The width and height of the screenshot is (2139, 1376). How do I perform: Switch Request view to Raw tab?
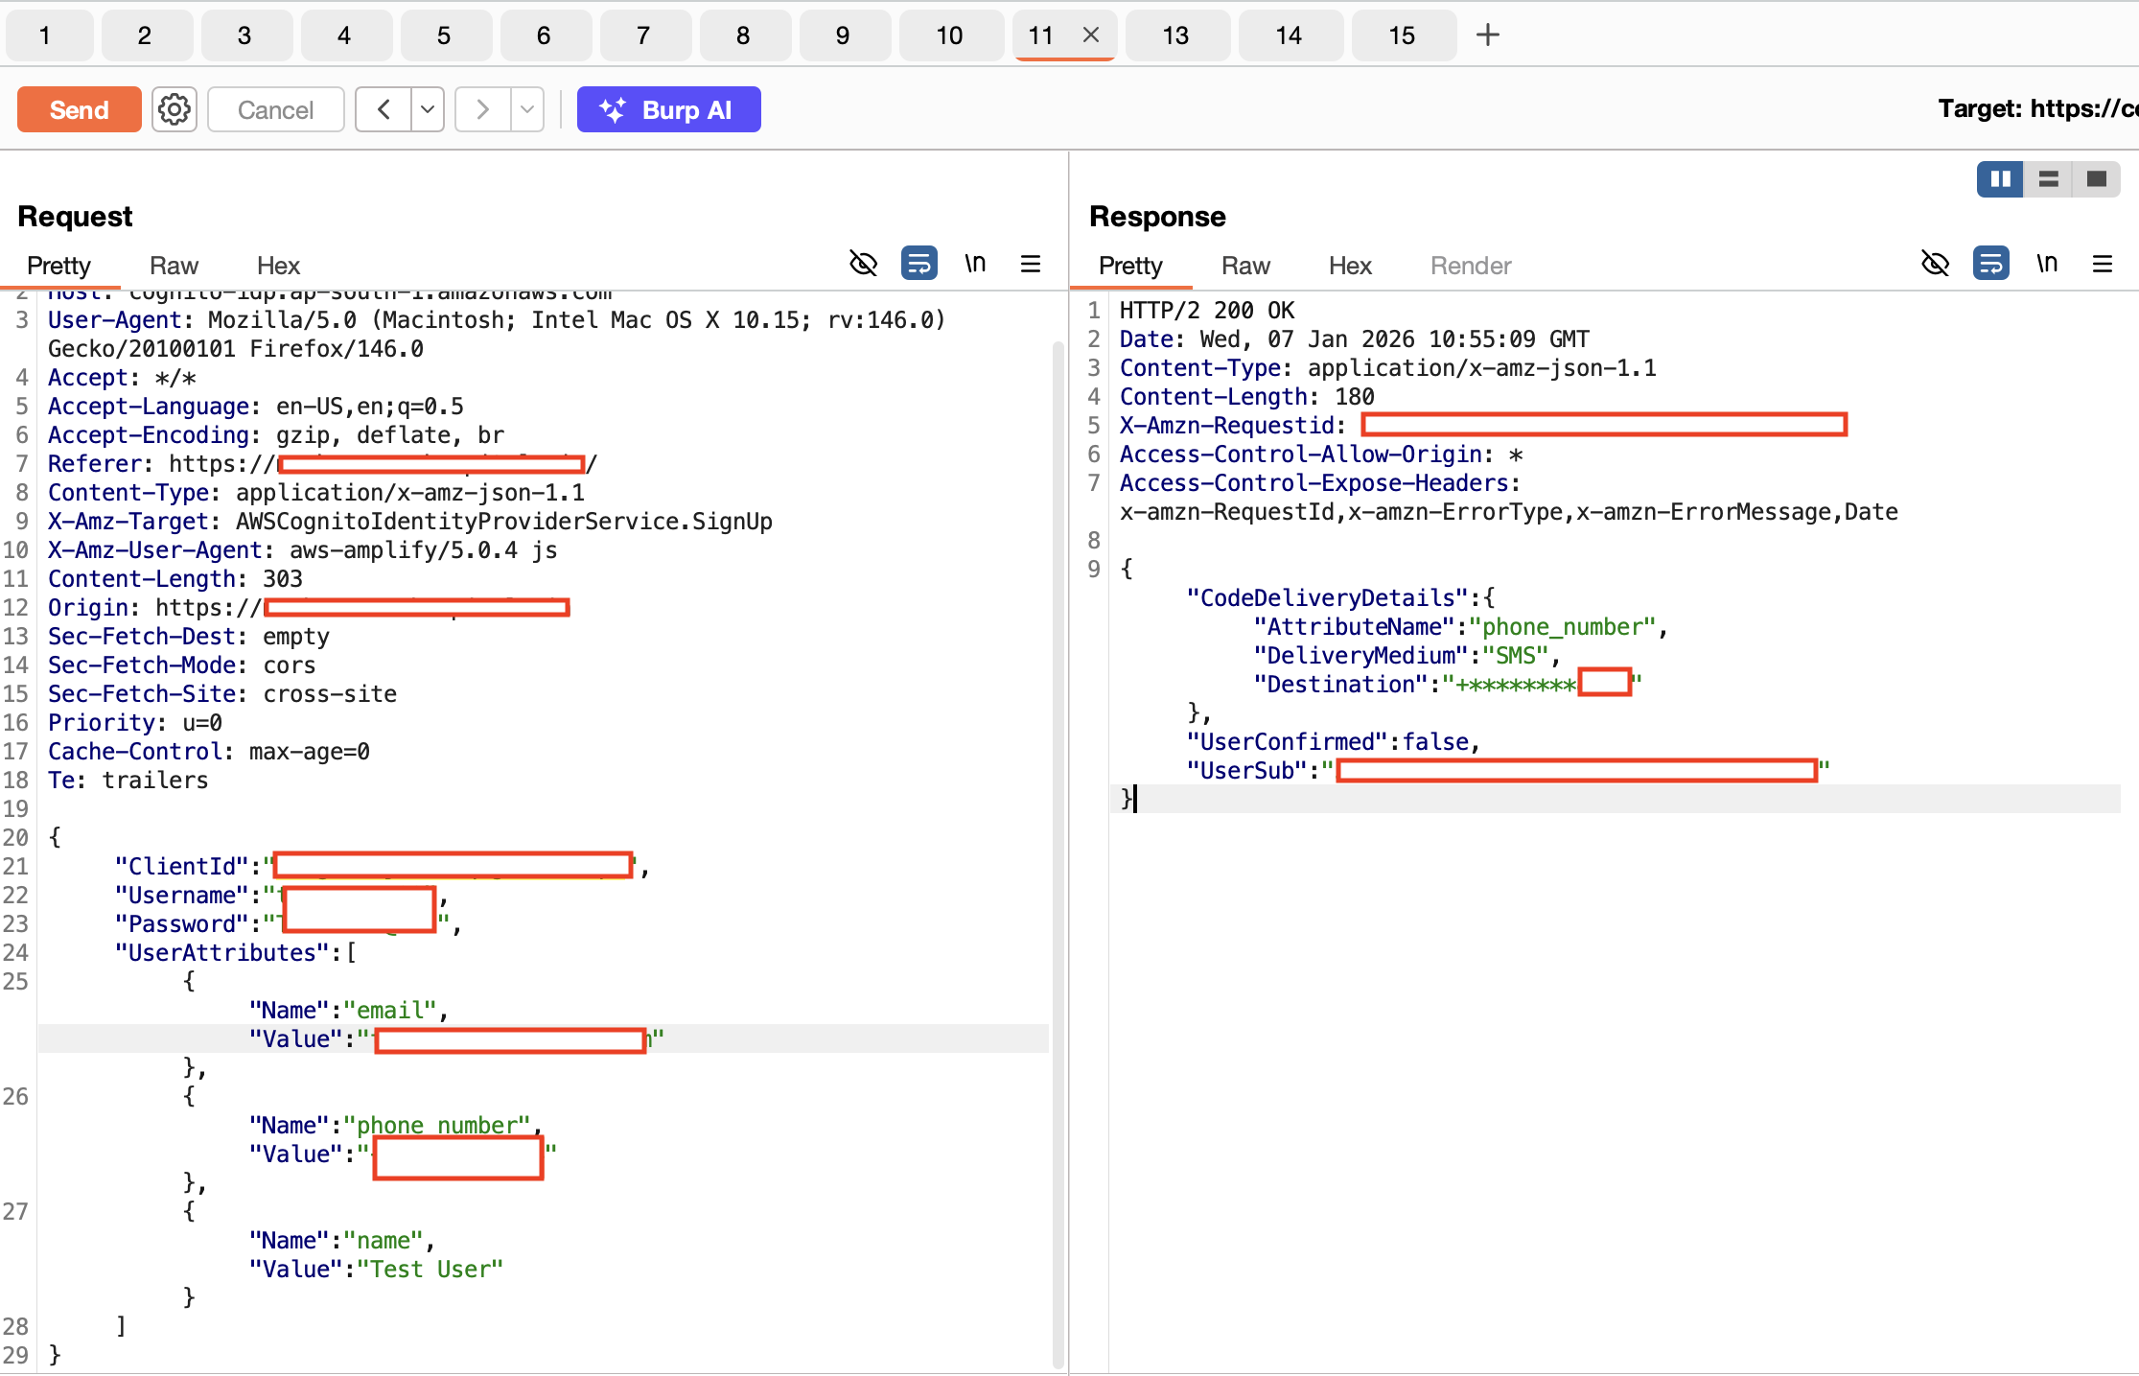[174, 266]
